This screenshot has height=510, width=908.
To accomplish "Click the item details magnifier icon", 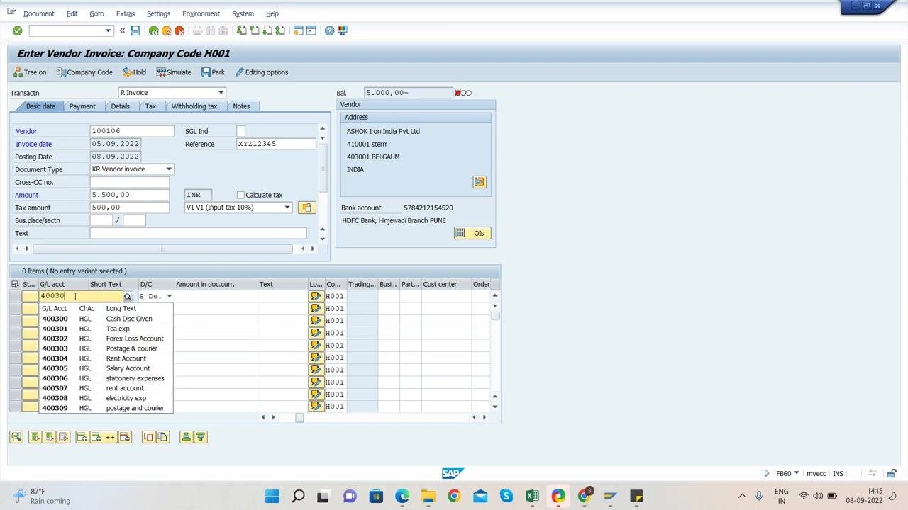I will click(x=16, y=438).
